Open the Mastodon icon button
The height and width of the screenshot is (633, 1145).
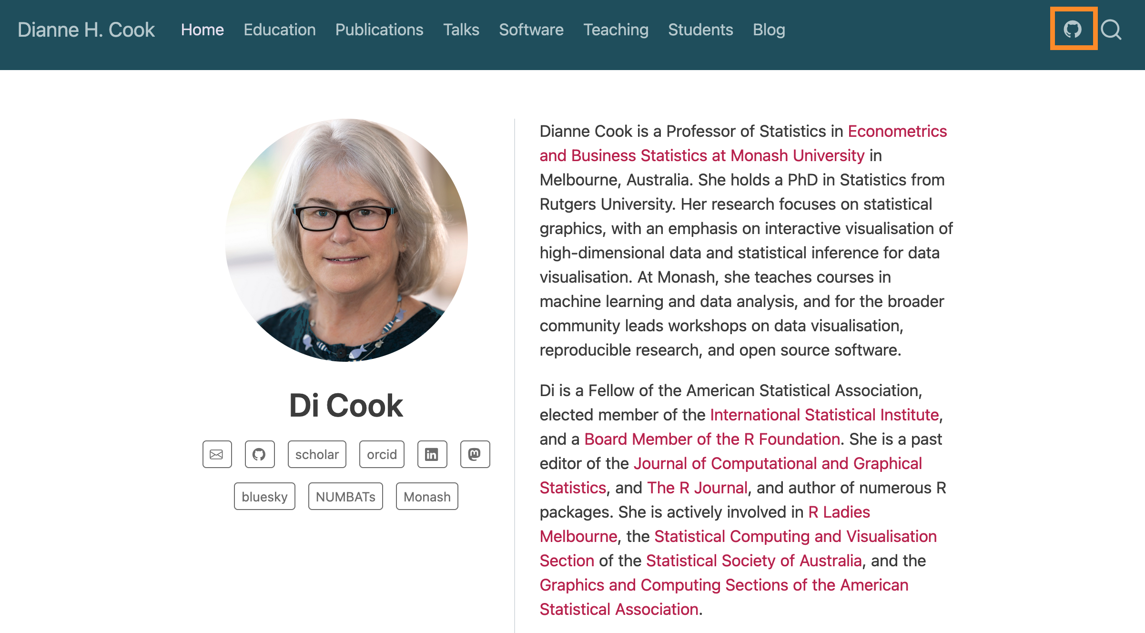pos(475,454)
